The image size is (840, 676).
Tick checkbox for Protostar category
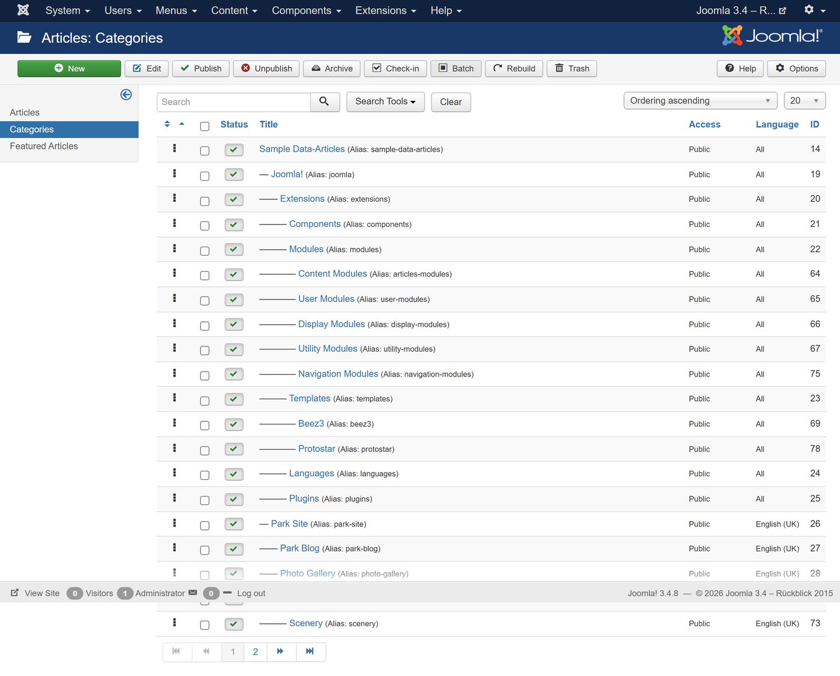[205, 450]
